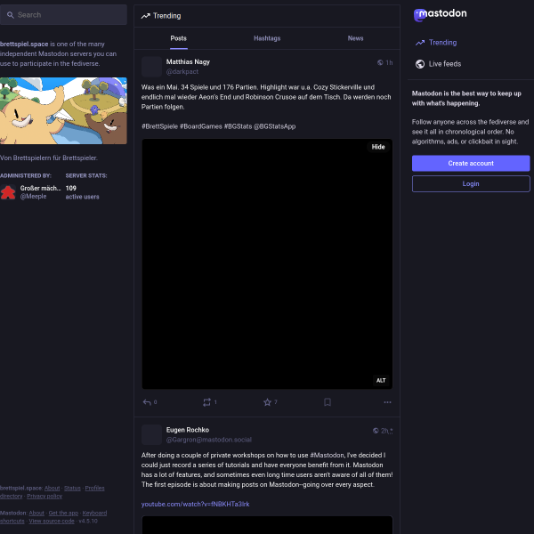Viewport: 534px width, 534px height.
Task: Click the 109 active users stat
Action: pyautogui.click(x=82, y=192)
